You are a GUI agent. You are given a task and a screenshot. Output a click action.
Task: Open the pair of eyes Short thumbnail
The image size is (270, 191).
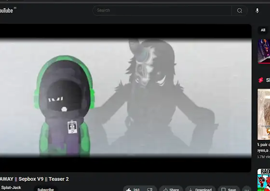point(264,114)
